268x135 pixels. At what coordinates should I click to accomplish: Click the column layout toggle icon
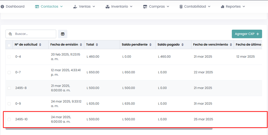[63, 34]
